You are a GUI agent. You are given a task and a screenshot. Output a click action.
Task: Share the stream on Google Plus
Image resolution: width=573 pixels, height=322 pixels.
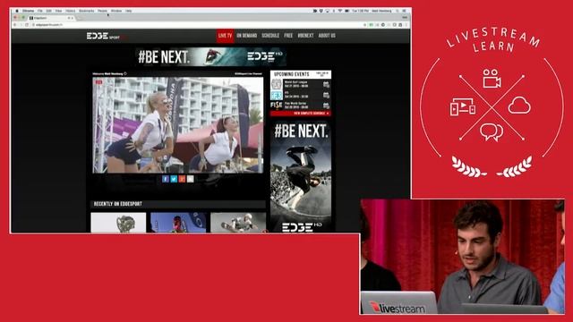coord(182,179)
